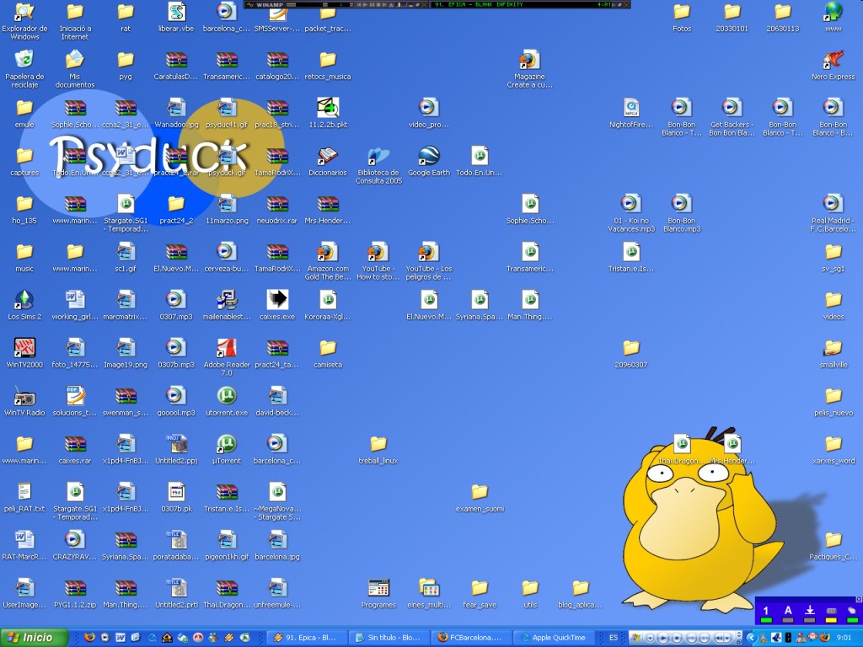Open the 01 - Koi no Vacances.mp3 file
Viewport: 863px width, 647px height.
(631, 213)
